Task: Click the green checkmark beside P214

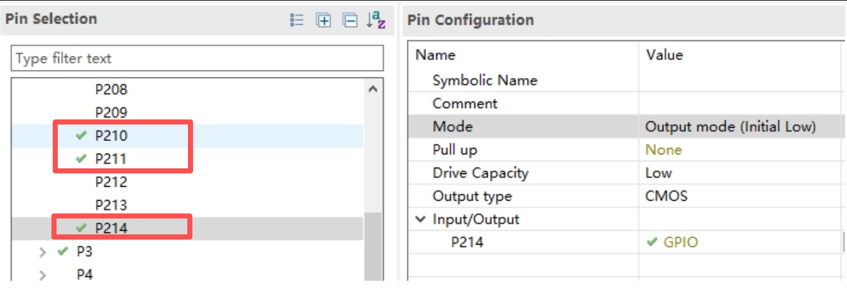Action: [81, 227]
